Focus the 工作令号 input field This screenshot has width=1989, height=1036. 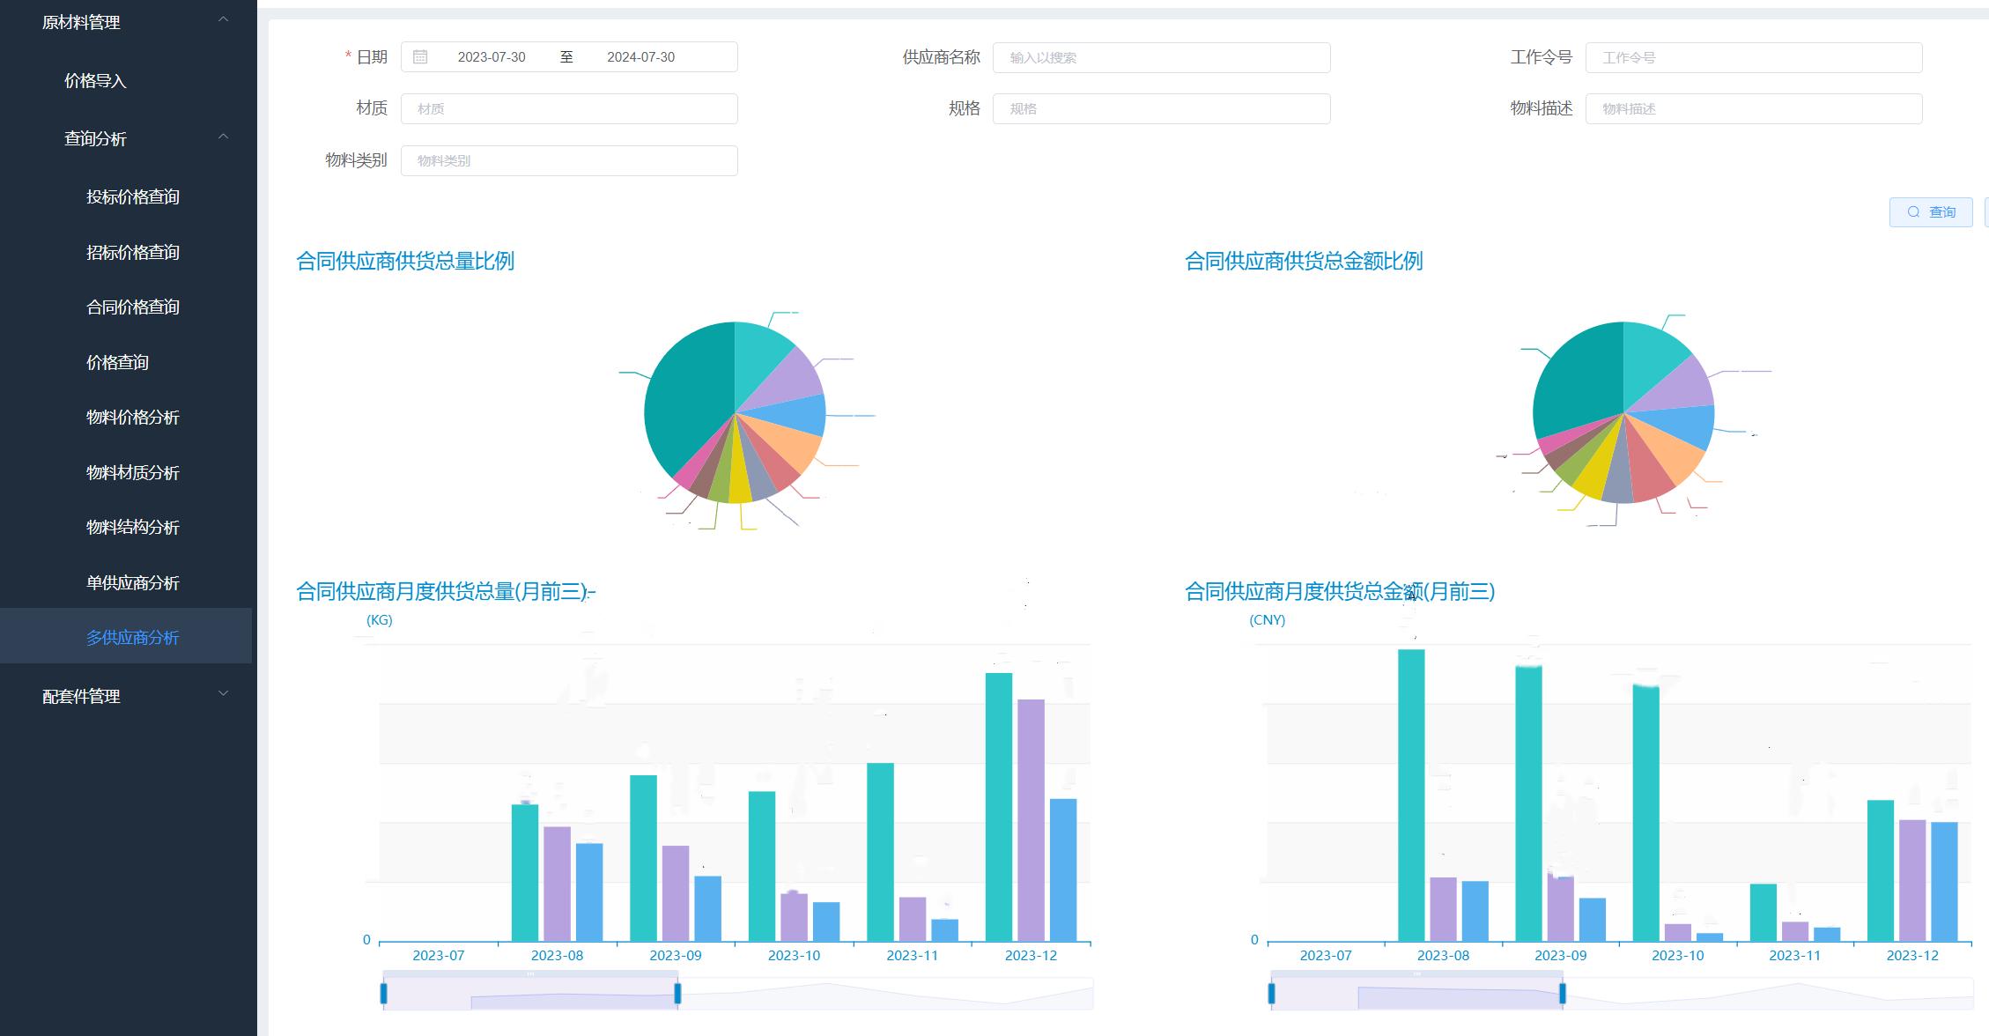1753,58
